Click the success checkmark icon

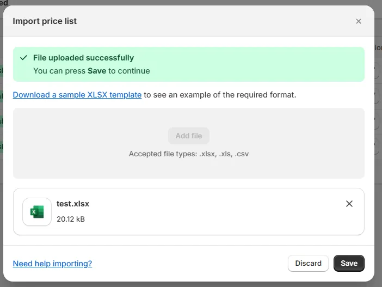pos(23,58)
